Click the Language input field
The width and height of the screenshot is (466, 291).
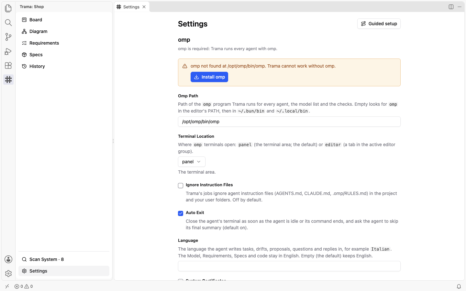(x=289, y=266)
